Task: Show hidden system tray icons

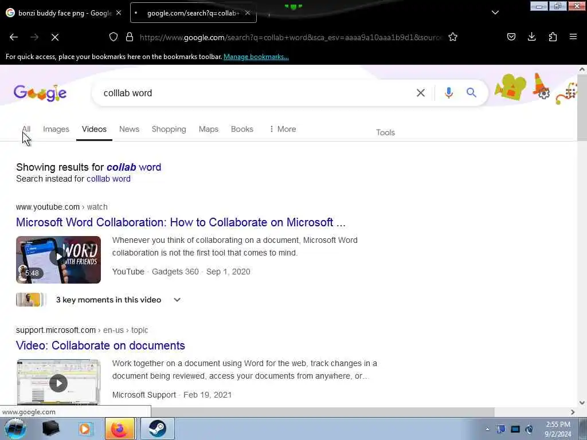Action: (487, 429)
